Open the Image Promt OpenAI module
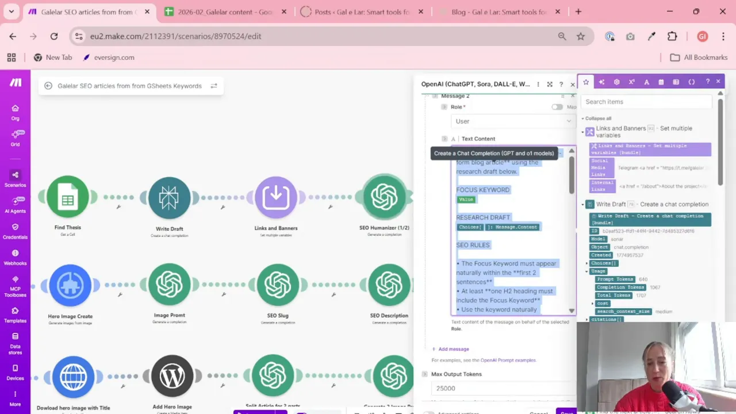 pos(169,285)
